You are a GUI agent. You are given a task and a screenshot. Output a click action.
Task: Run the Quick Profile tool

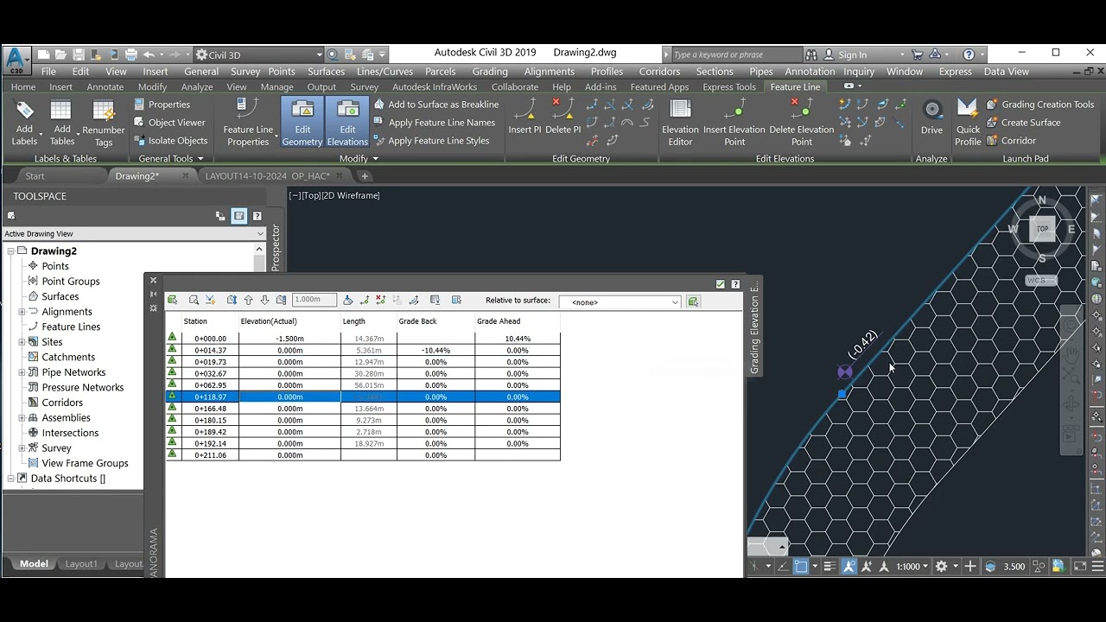point(968,122)
